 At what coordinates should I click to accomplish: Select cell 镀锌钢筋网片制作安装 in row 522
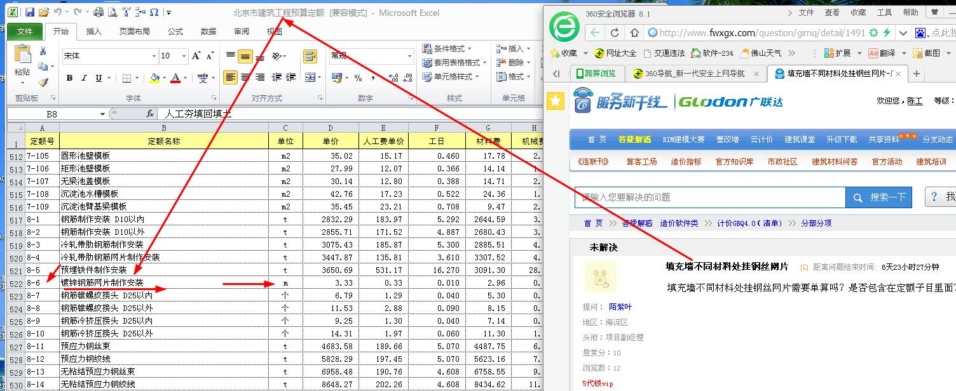coord(164,282)
